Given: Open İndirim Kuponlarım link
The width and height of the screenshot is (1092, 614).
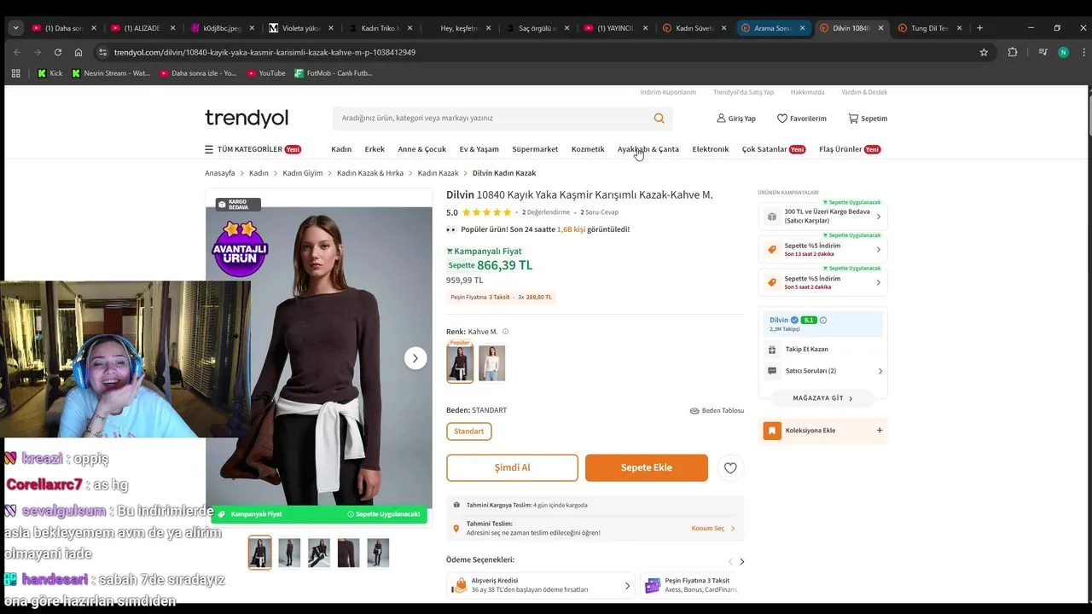Looking at the screenshot, I should pos(668,92).
